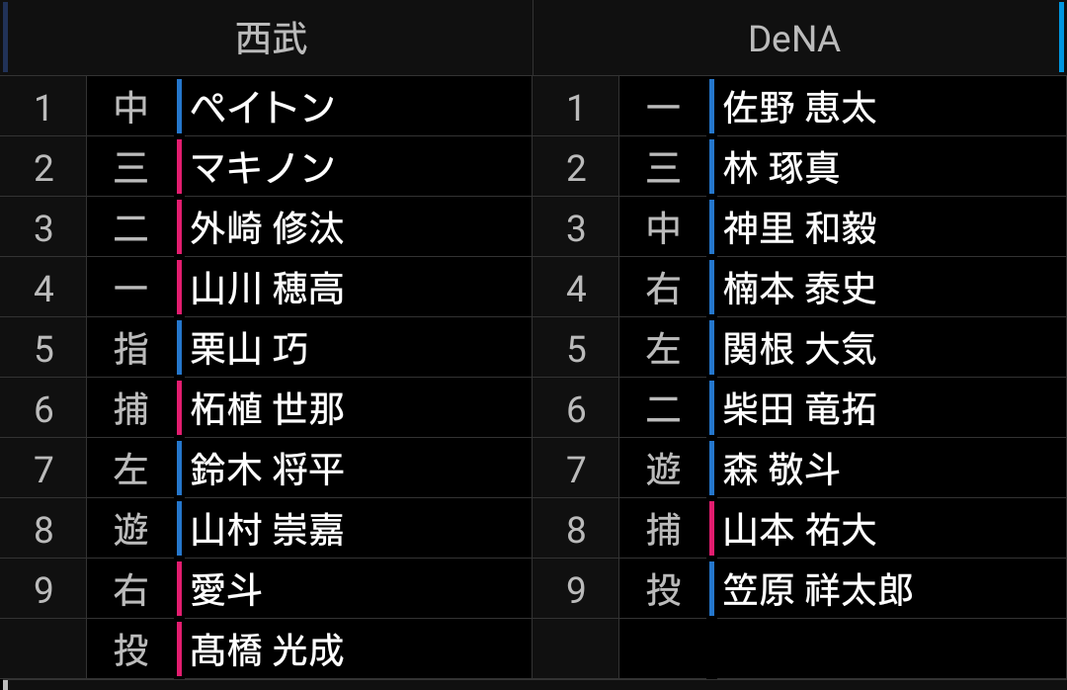This screenshot has width=1067, height=690.
Task: Open DeNA catcher 山本 祐大
Action: (x=799, y=529)
